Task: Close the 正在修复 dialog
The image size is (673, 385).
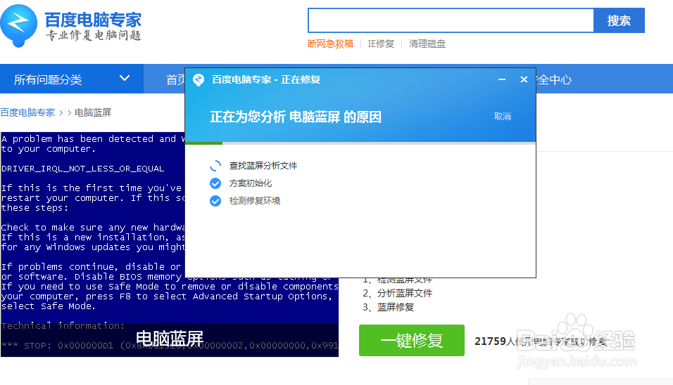Action: click(x=524, y=79)
